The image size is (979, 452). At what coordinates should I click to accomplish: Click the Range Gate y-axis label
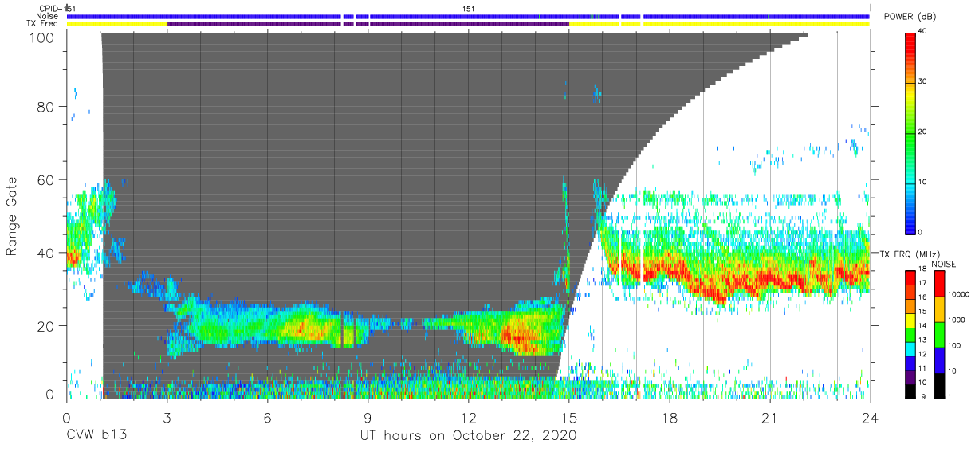[x=12, y=216]
